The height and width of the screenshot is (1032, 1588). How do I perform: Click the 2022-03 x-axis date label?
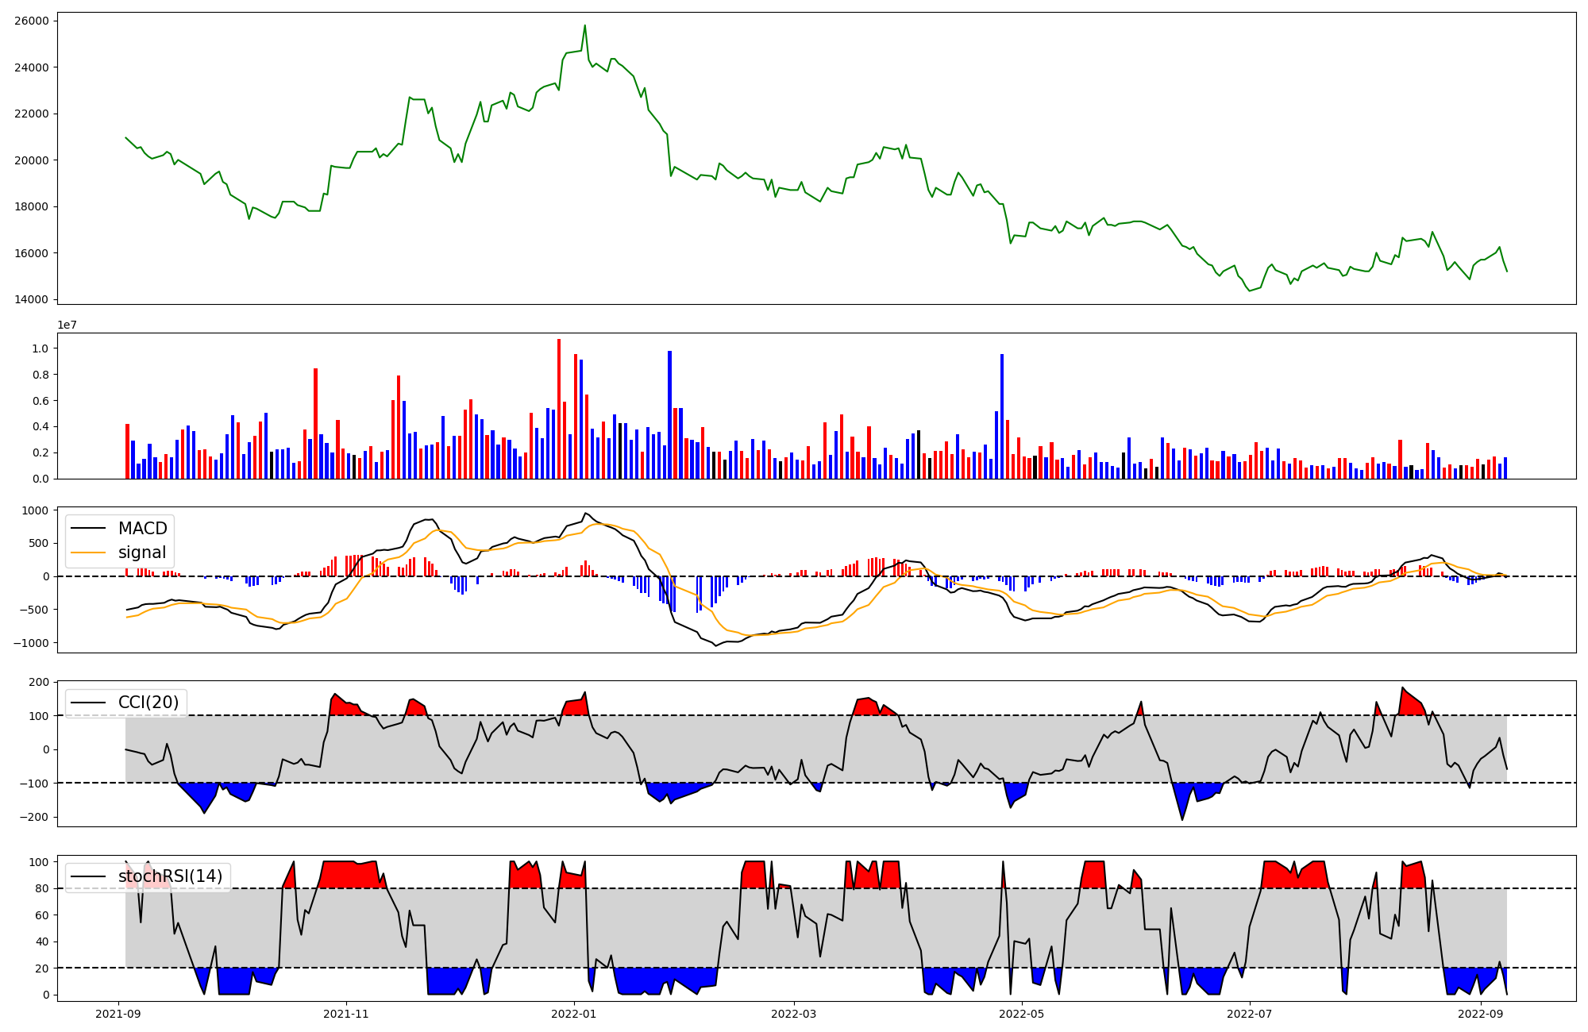click(x=794, y=1014)
